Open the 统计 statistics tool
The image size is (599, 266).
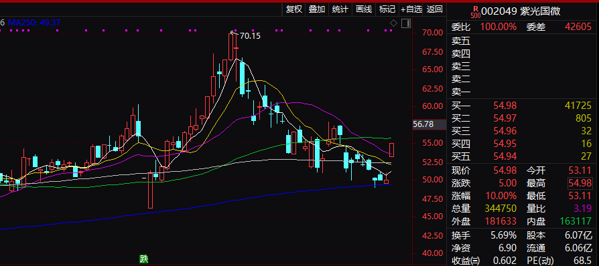coord(340,9)
